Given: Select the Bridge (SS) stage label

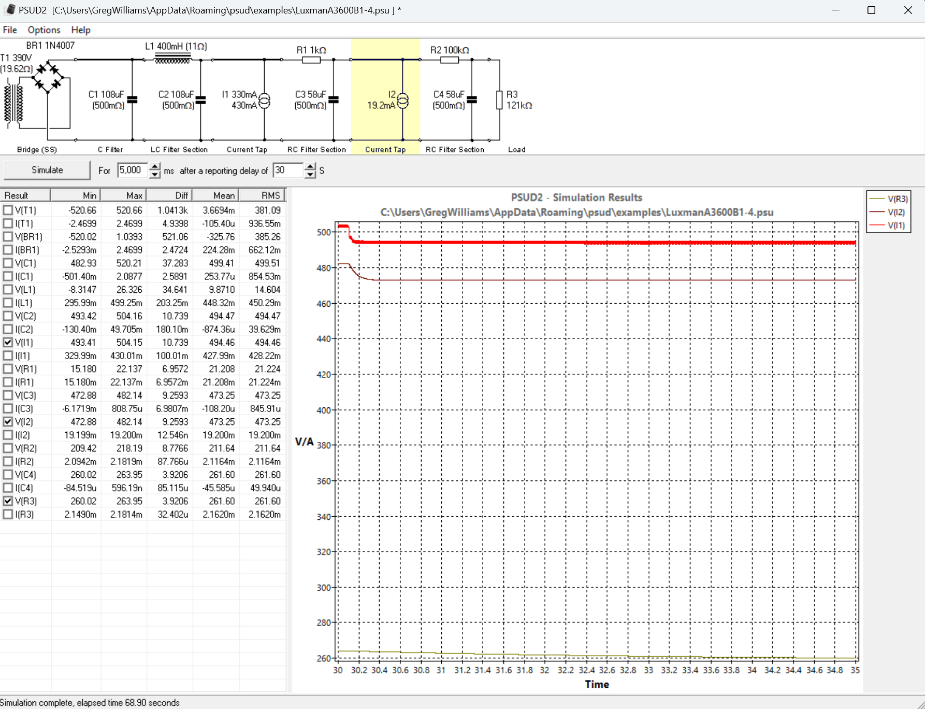Looking at the screenshot, I should click(x=37, y=150).
